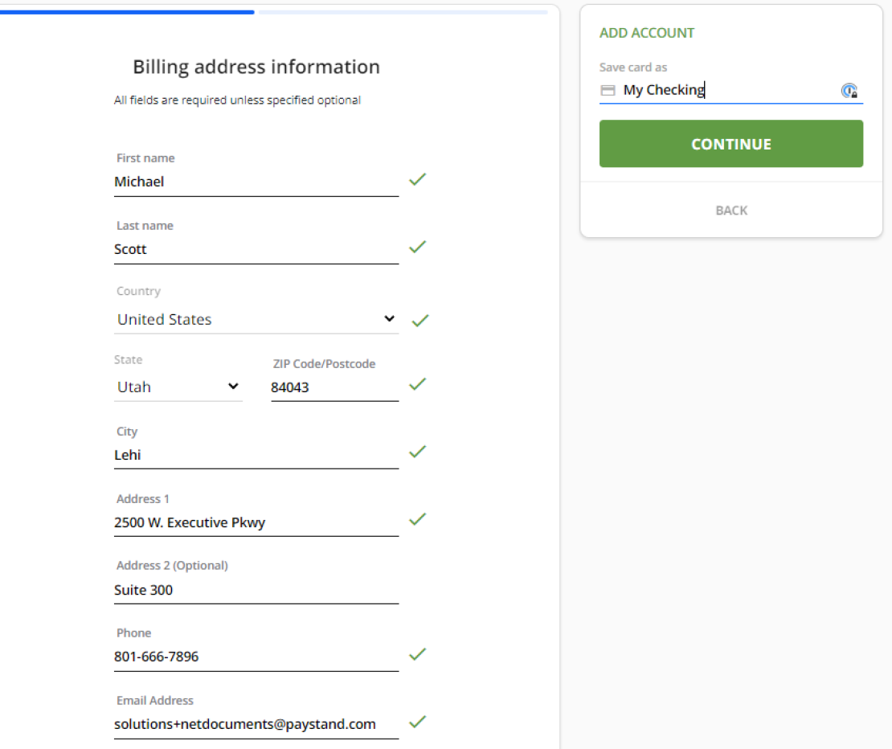Click into the ZIP Code field with 84043
Viewport: 892px width, 749px height.
333,387
